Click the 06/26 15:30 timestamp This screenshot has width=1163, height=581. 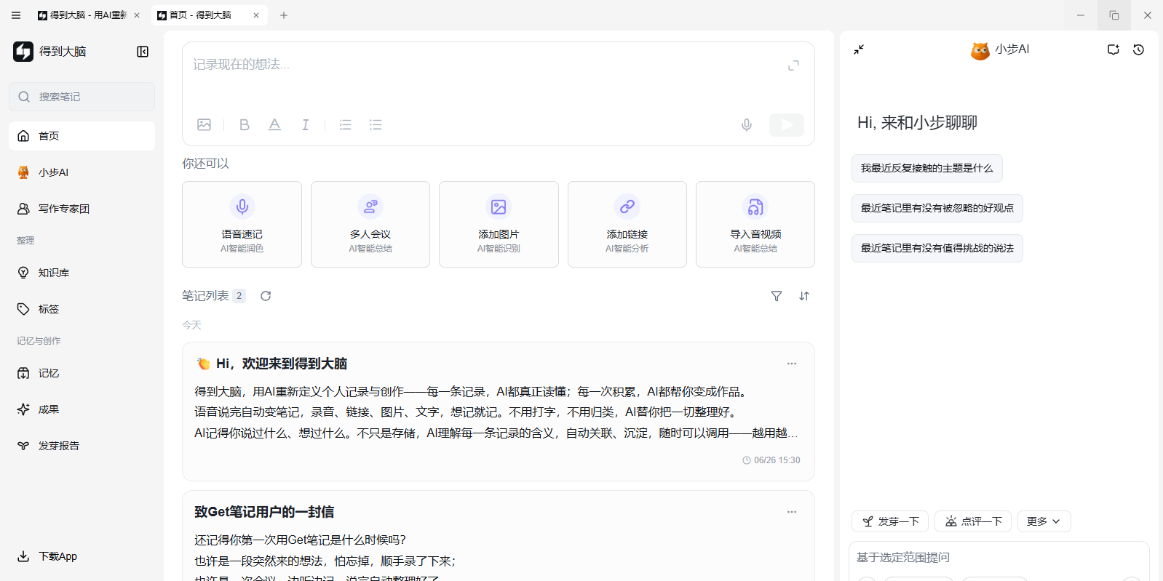(771, 460)
